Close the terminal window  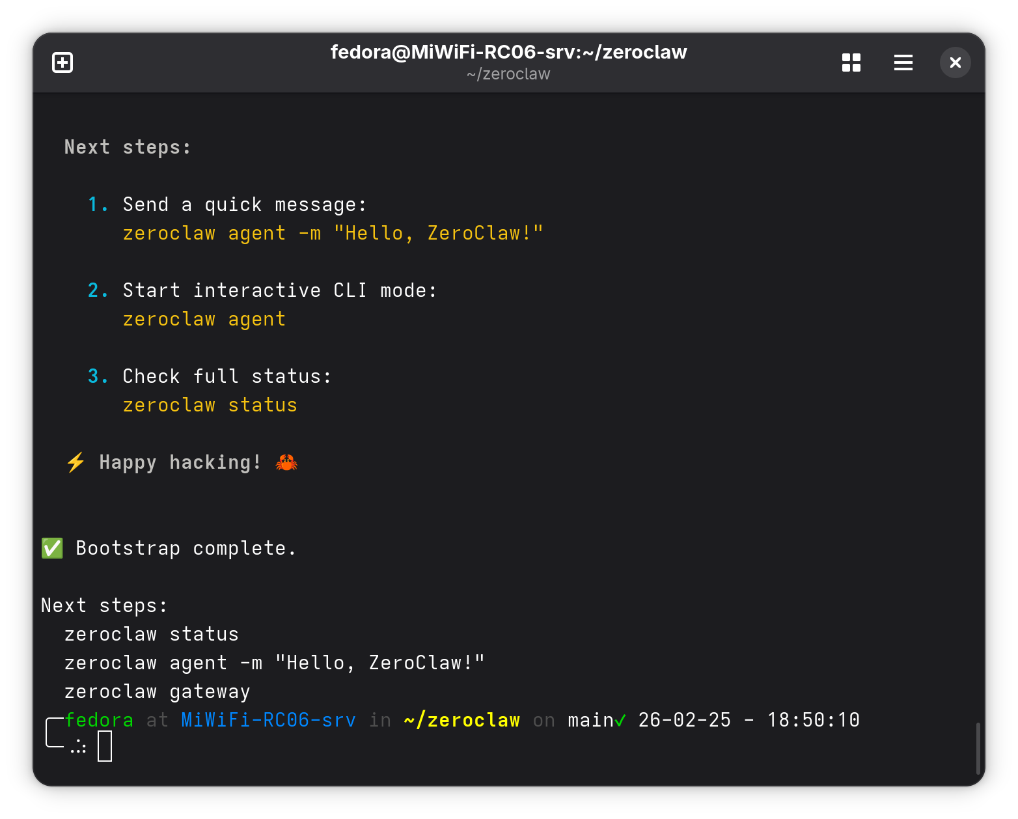[x=955, y=62]
